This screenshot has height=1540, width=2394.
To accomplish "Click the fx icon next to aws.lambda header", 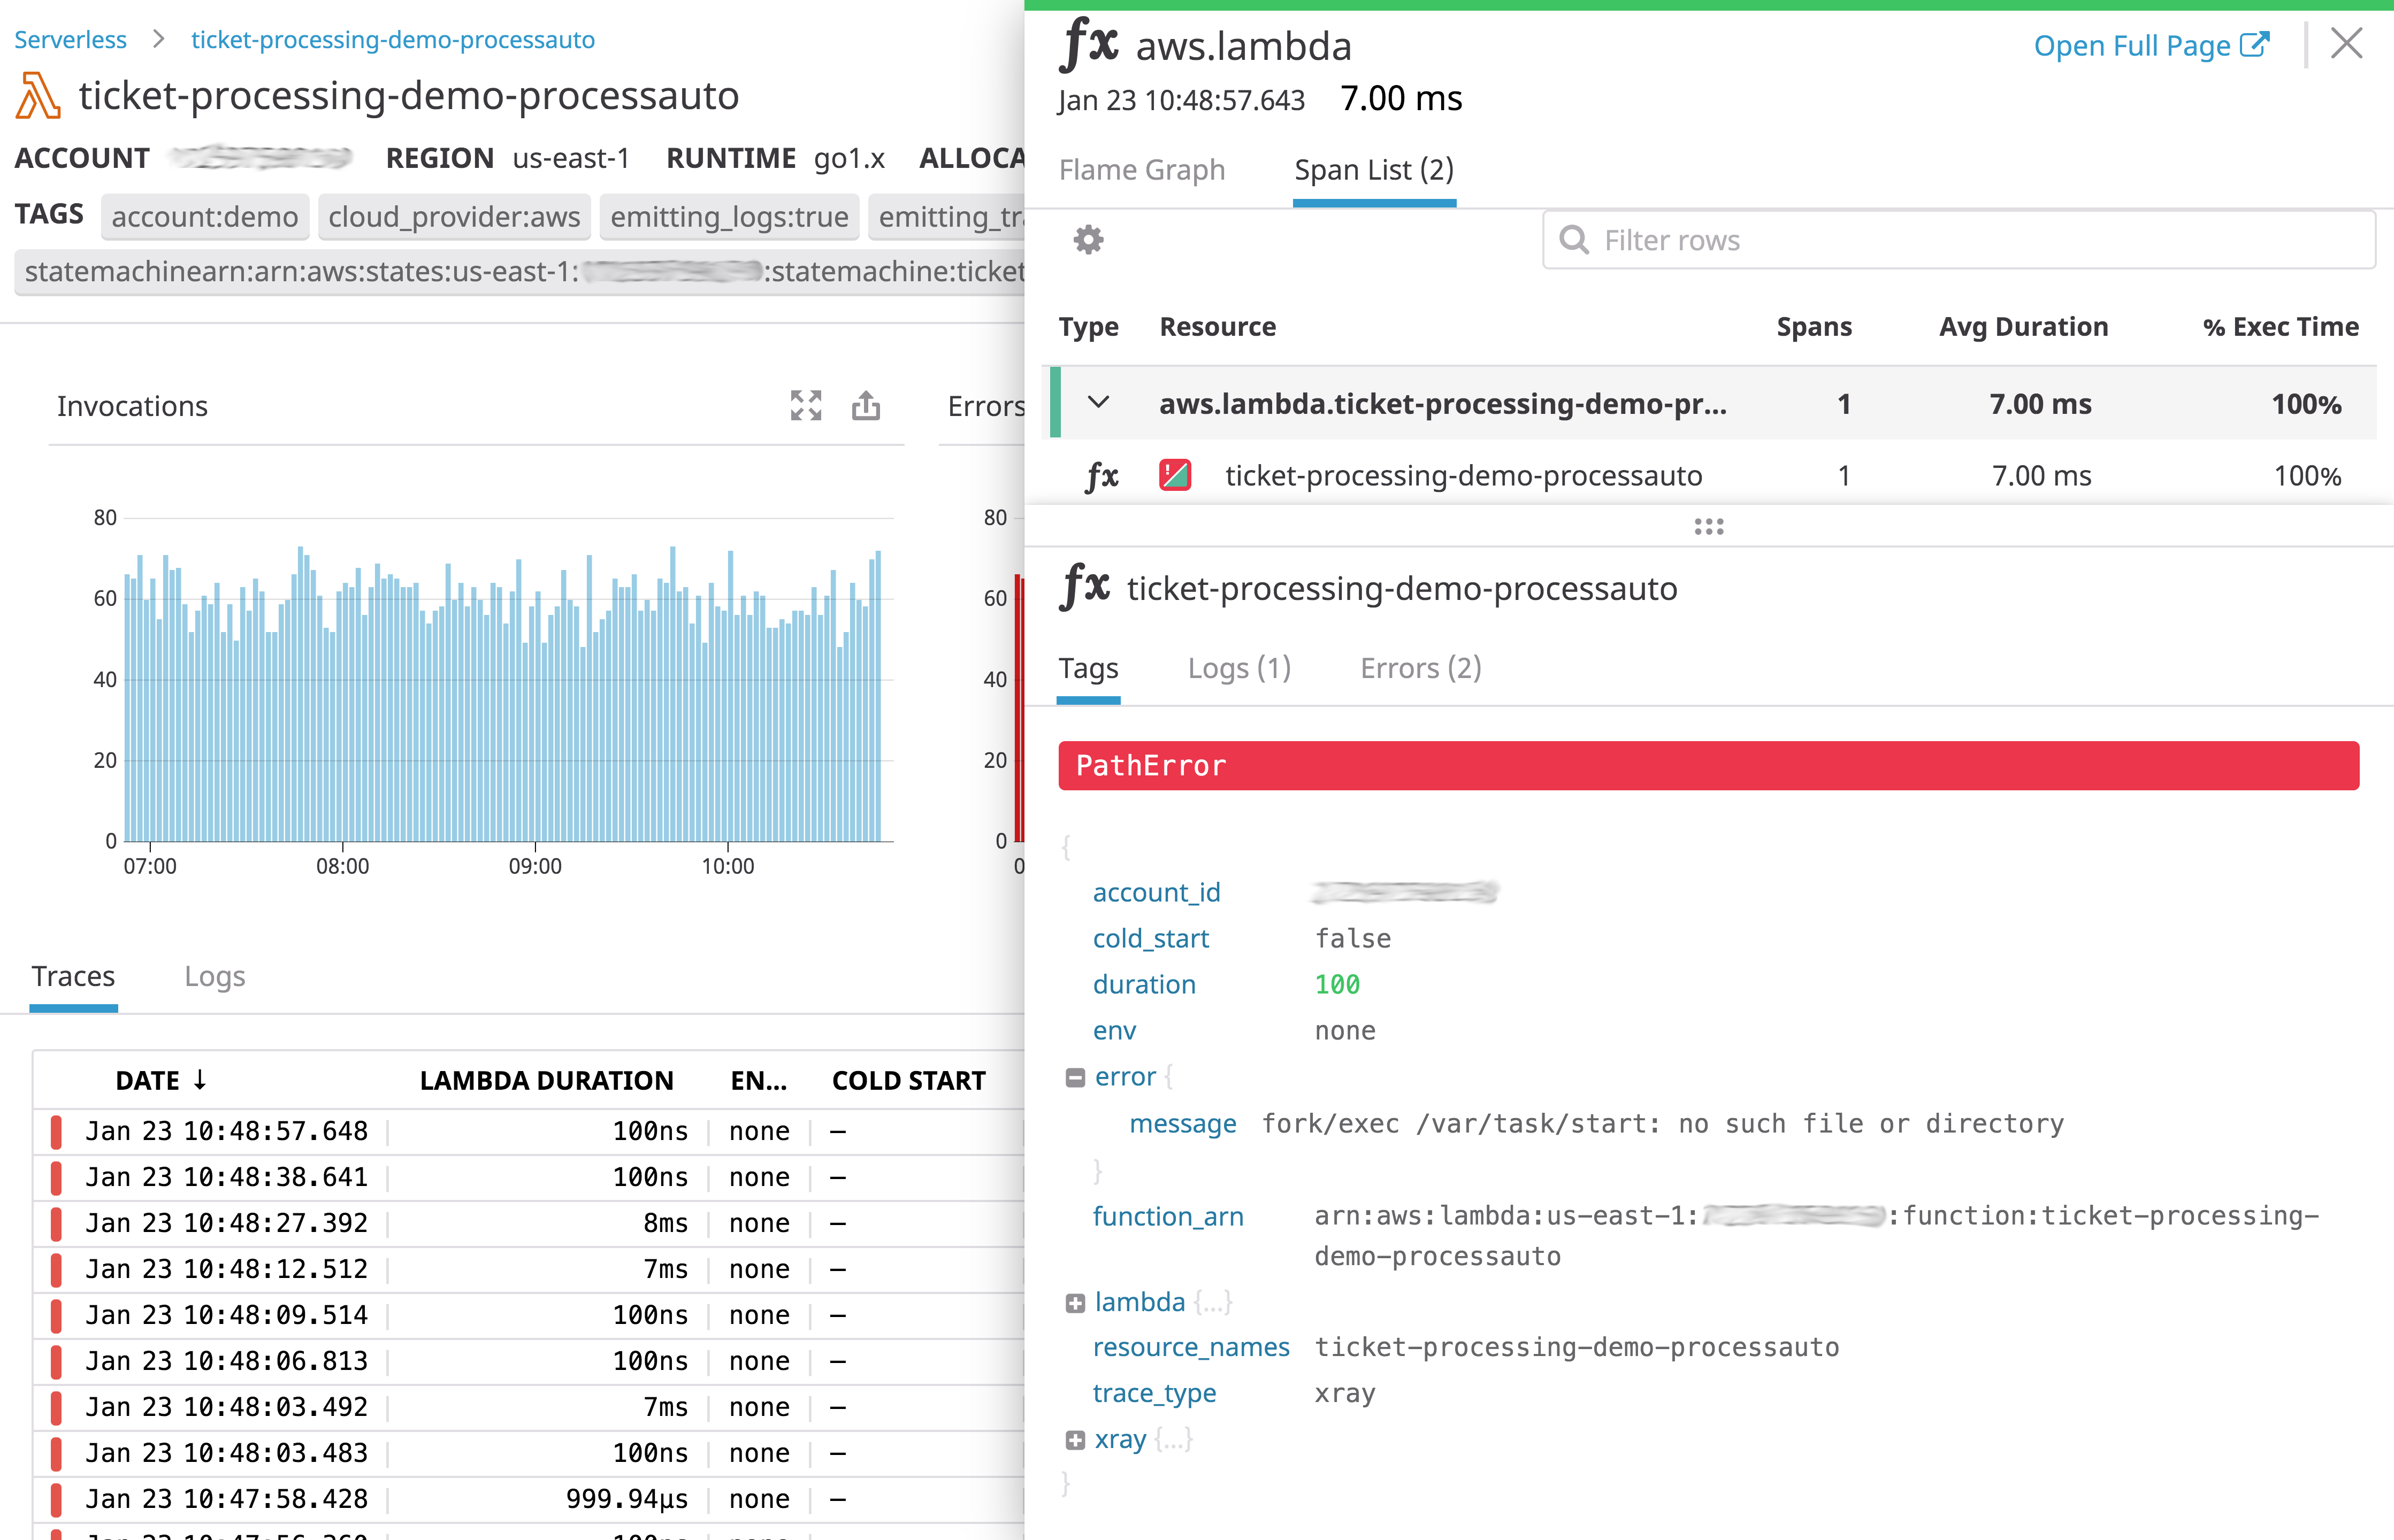I will (x=1089, y=44).
